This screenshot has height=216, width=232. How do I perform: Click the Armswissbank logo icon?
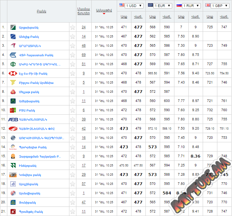[x=13, y=193]
